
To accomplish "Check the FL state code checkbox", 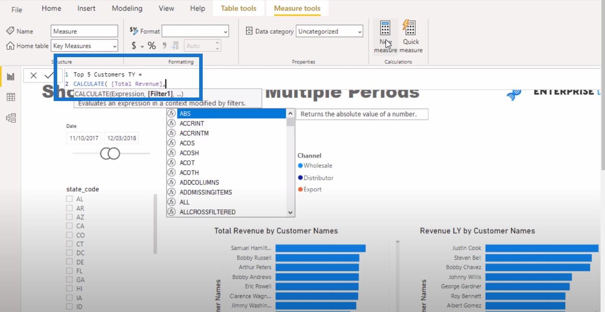I will 69,270.
